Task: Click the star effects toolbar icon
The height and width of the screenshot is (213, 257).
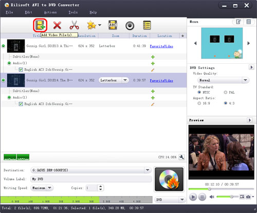Action: tap(91, 25)
